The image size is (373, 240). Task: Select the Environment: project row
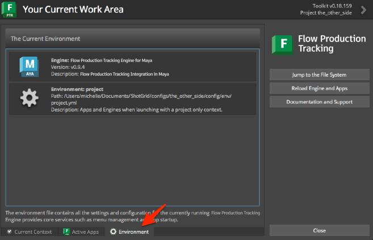click(132, 99)
